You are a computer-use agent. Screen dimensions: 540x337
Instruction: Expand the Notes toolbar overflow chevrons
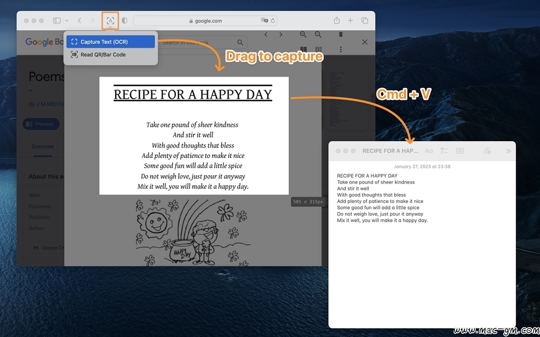tap(508, 151)
